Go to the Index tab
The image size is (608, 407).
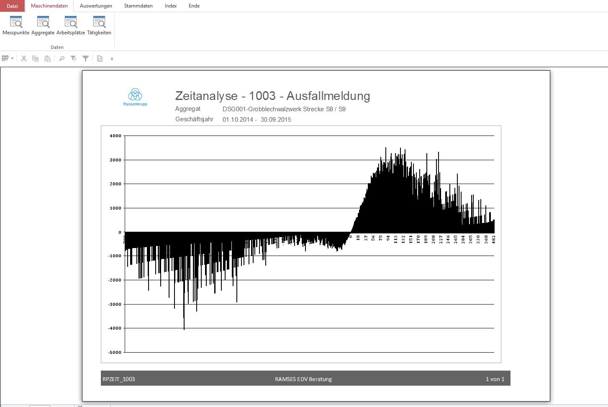point(171,6)
